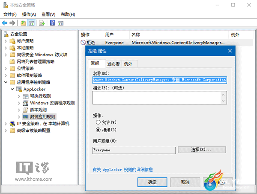This screenshot has width=257, height=194.
Task: Click the 选择(S)... button
Action: tap(202, 150)
